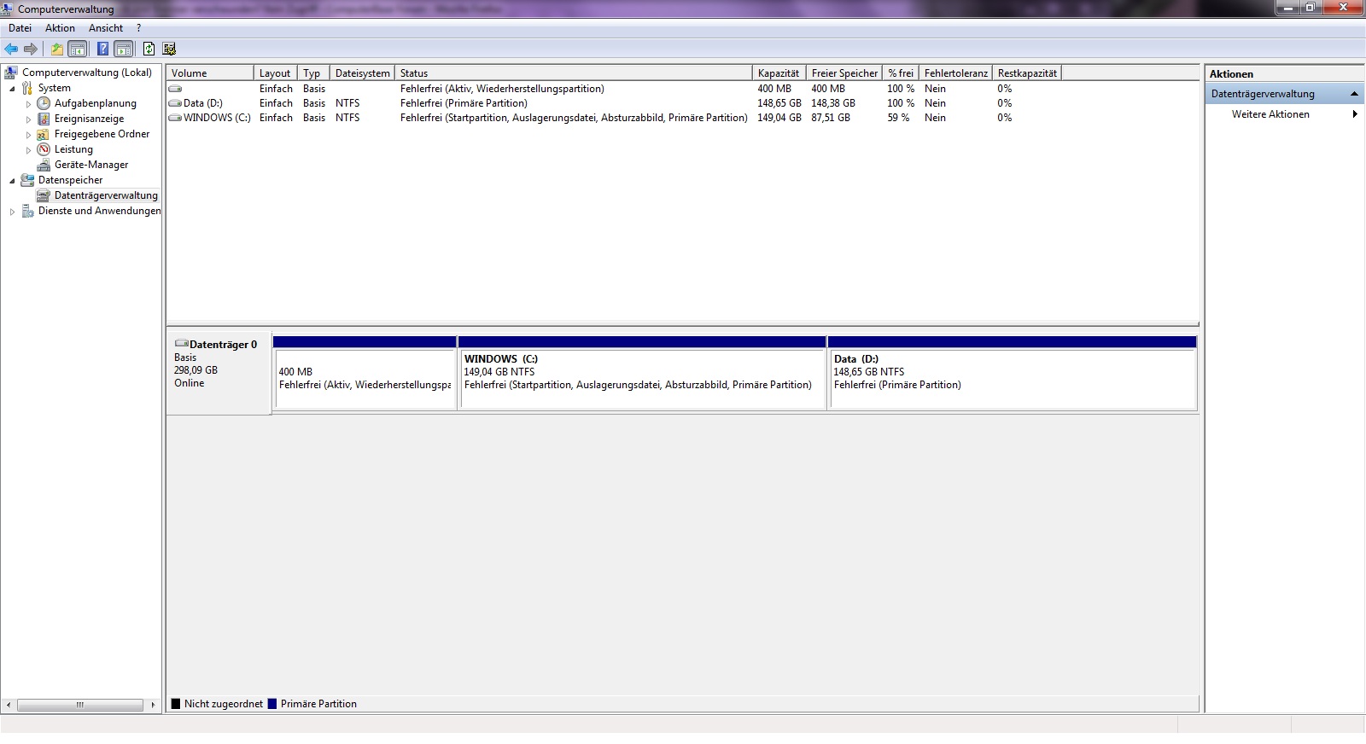The height and width of the screenshot is (744, 1366).
Task: Click the Leistung performance icon
Action: click(x=44, y=149)
